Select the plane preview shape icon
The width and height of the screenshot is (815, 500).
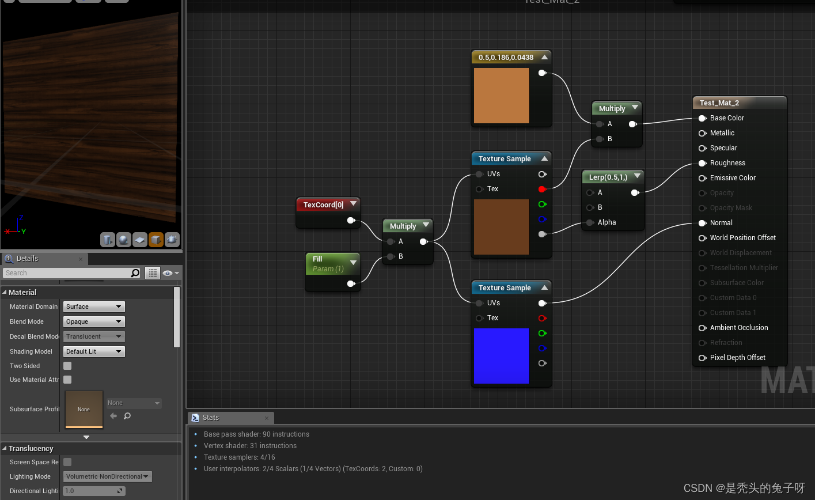click(x=139, y=240)
